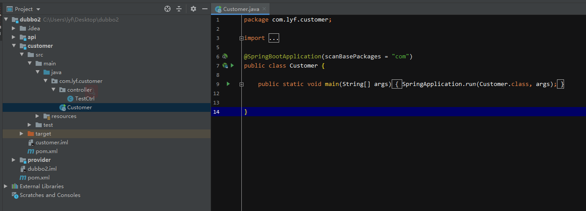Screen dimensions: 586x211
Task: Select the Scratches and Consoles label
Action: (50, 195)
